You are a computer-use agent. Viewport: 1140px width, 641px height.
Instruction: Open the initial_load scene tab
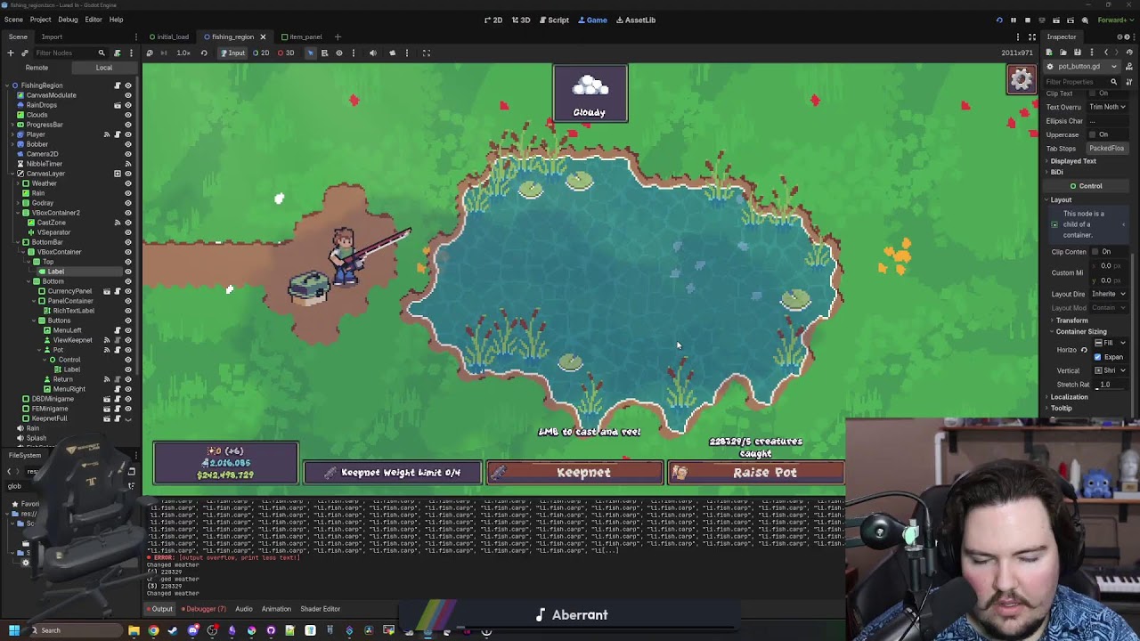(x=169, y=37)
